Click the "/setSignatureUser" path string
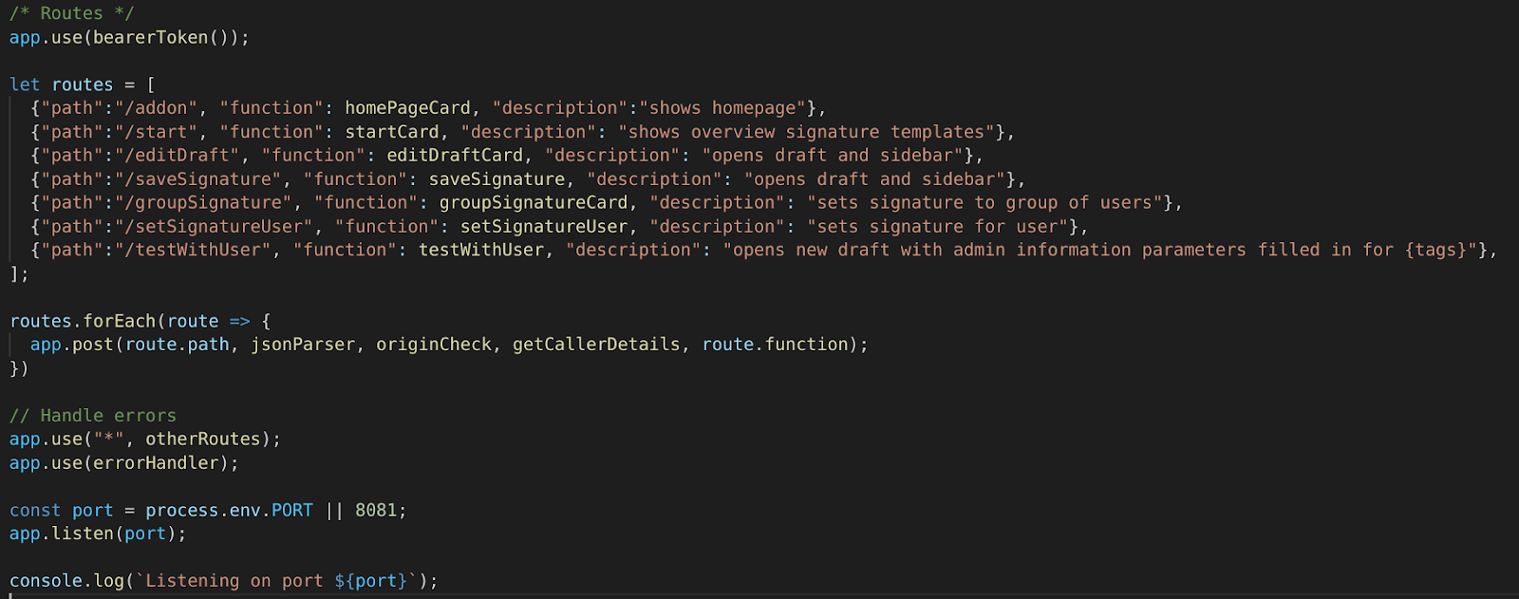1519x599 pixels. click(x=215, y=226)
